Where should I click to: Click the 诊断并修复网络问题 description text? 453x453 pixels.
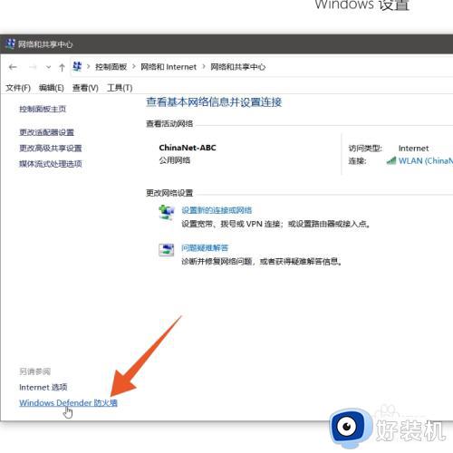[262, 262]
